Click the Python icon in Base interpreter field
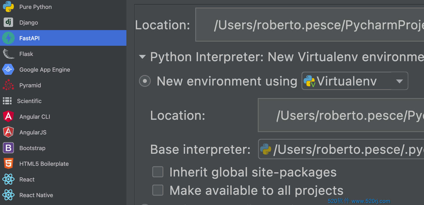Viewport: 424px width, 205px height. click(266, 149)
